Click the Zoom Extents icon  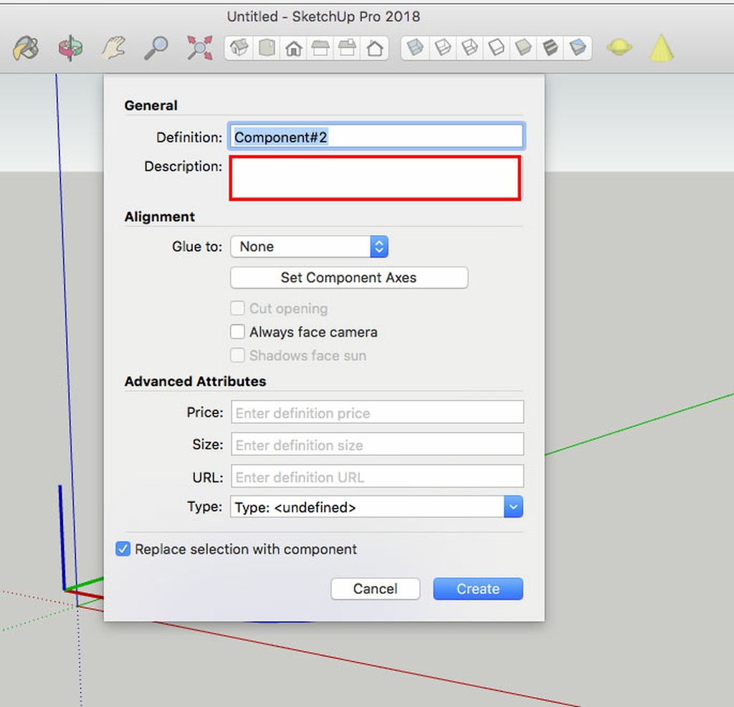(199, 49)
